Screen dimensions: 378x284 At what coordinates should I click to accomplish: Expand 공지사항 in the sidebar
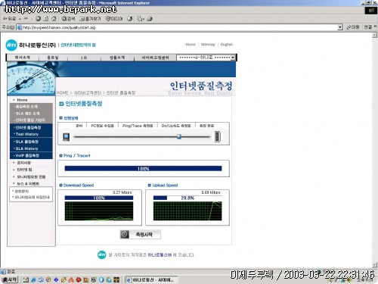point(23,163)
